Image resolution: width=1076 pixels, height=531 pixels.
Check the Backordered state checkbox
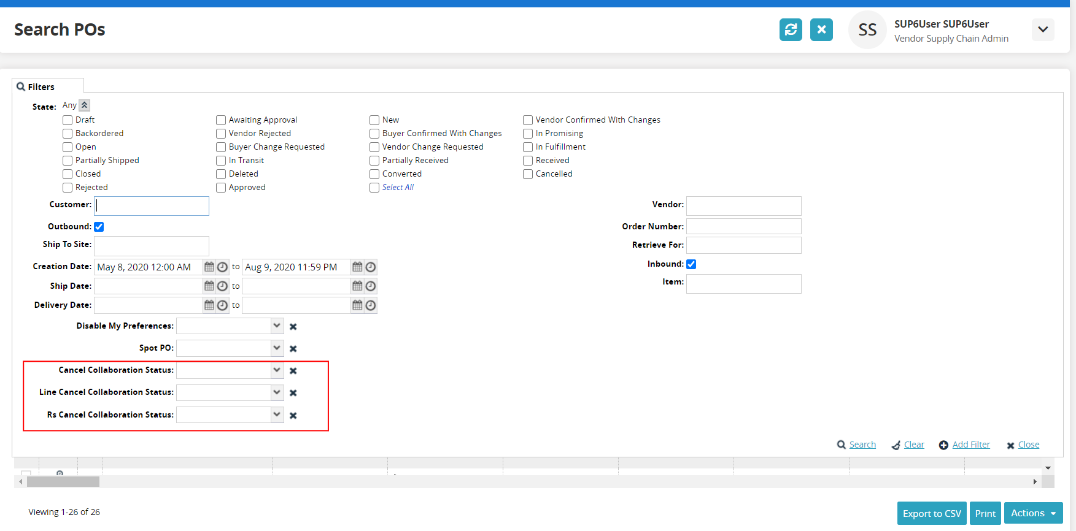68,134
